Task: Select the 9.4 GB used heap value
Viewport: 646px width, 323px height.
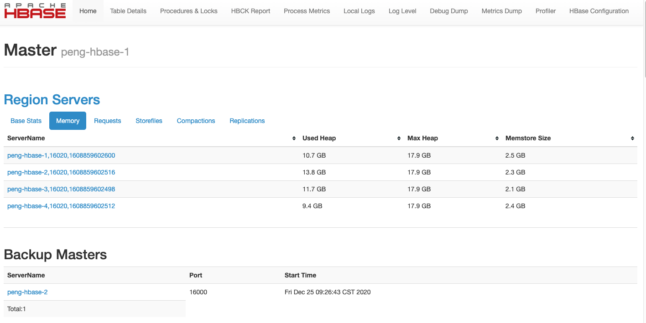Action: [312, 206]
